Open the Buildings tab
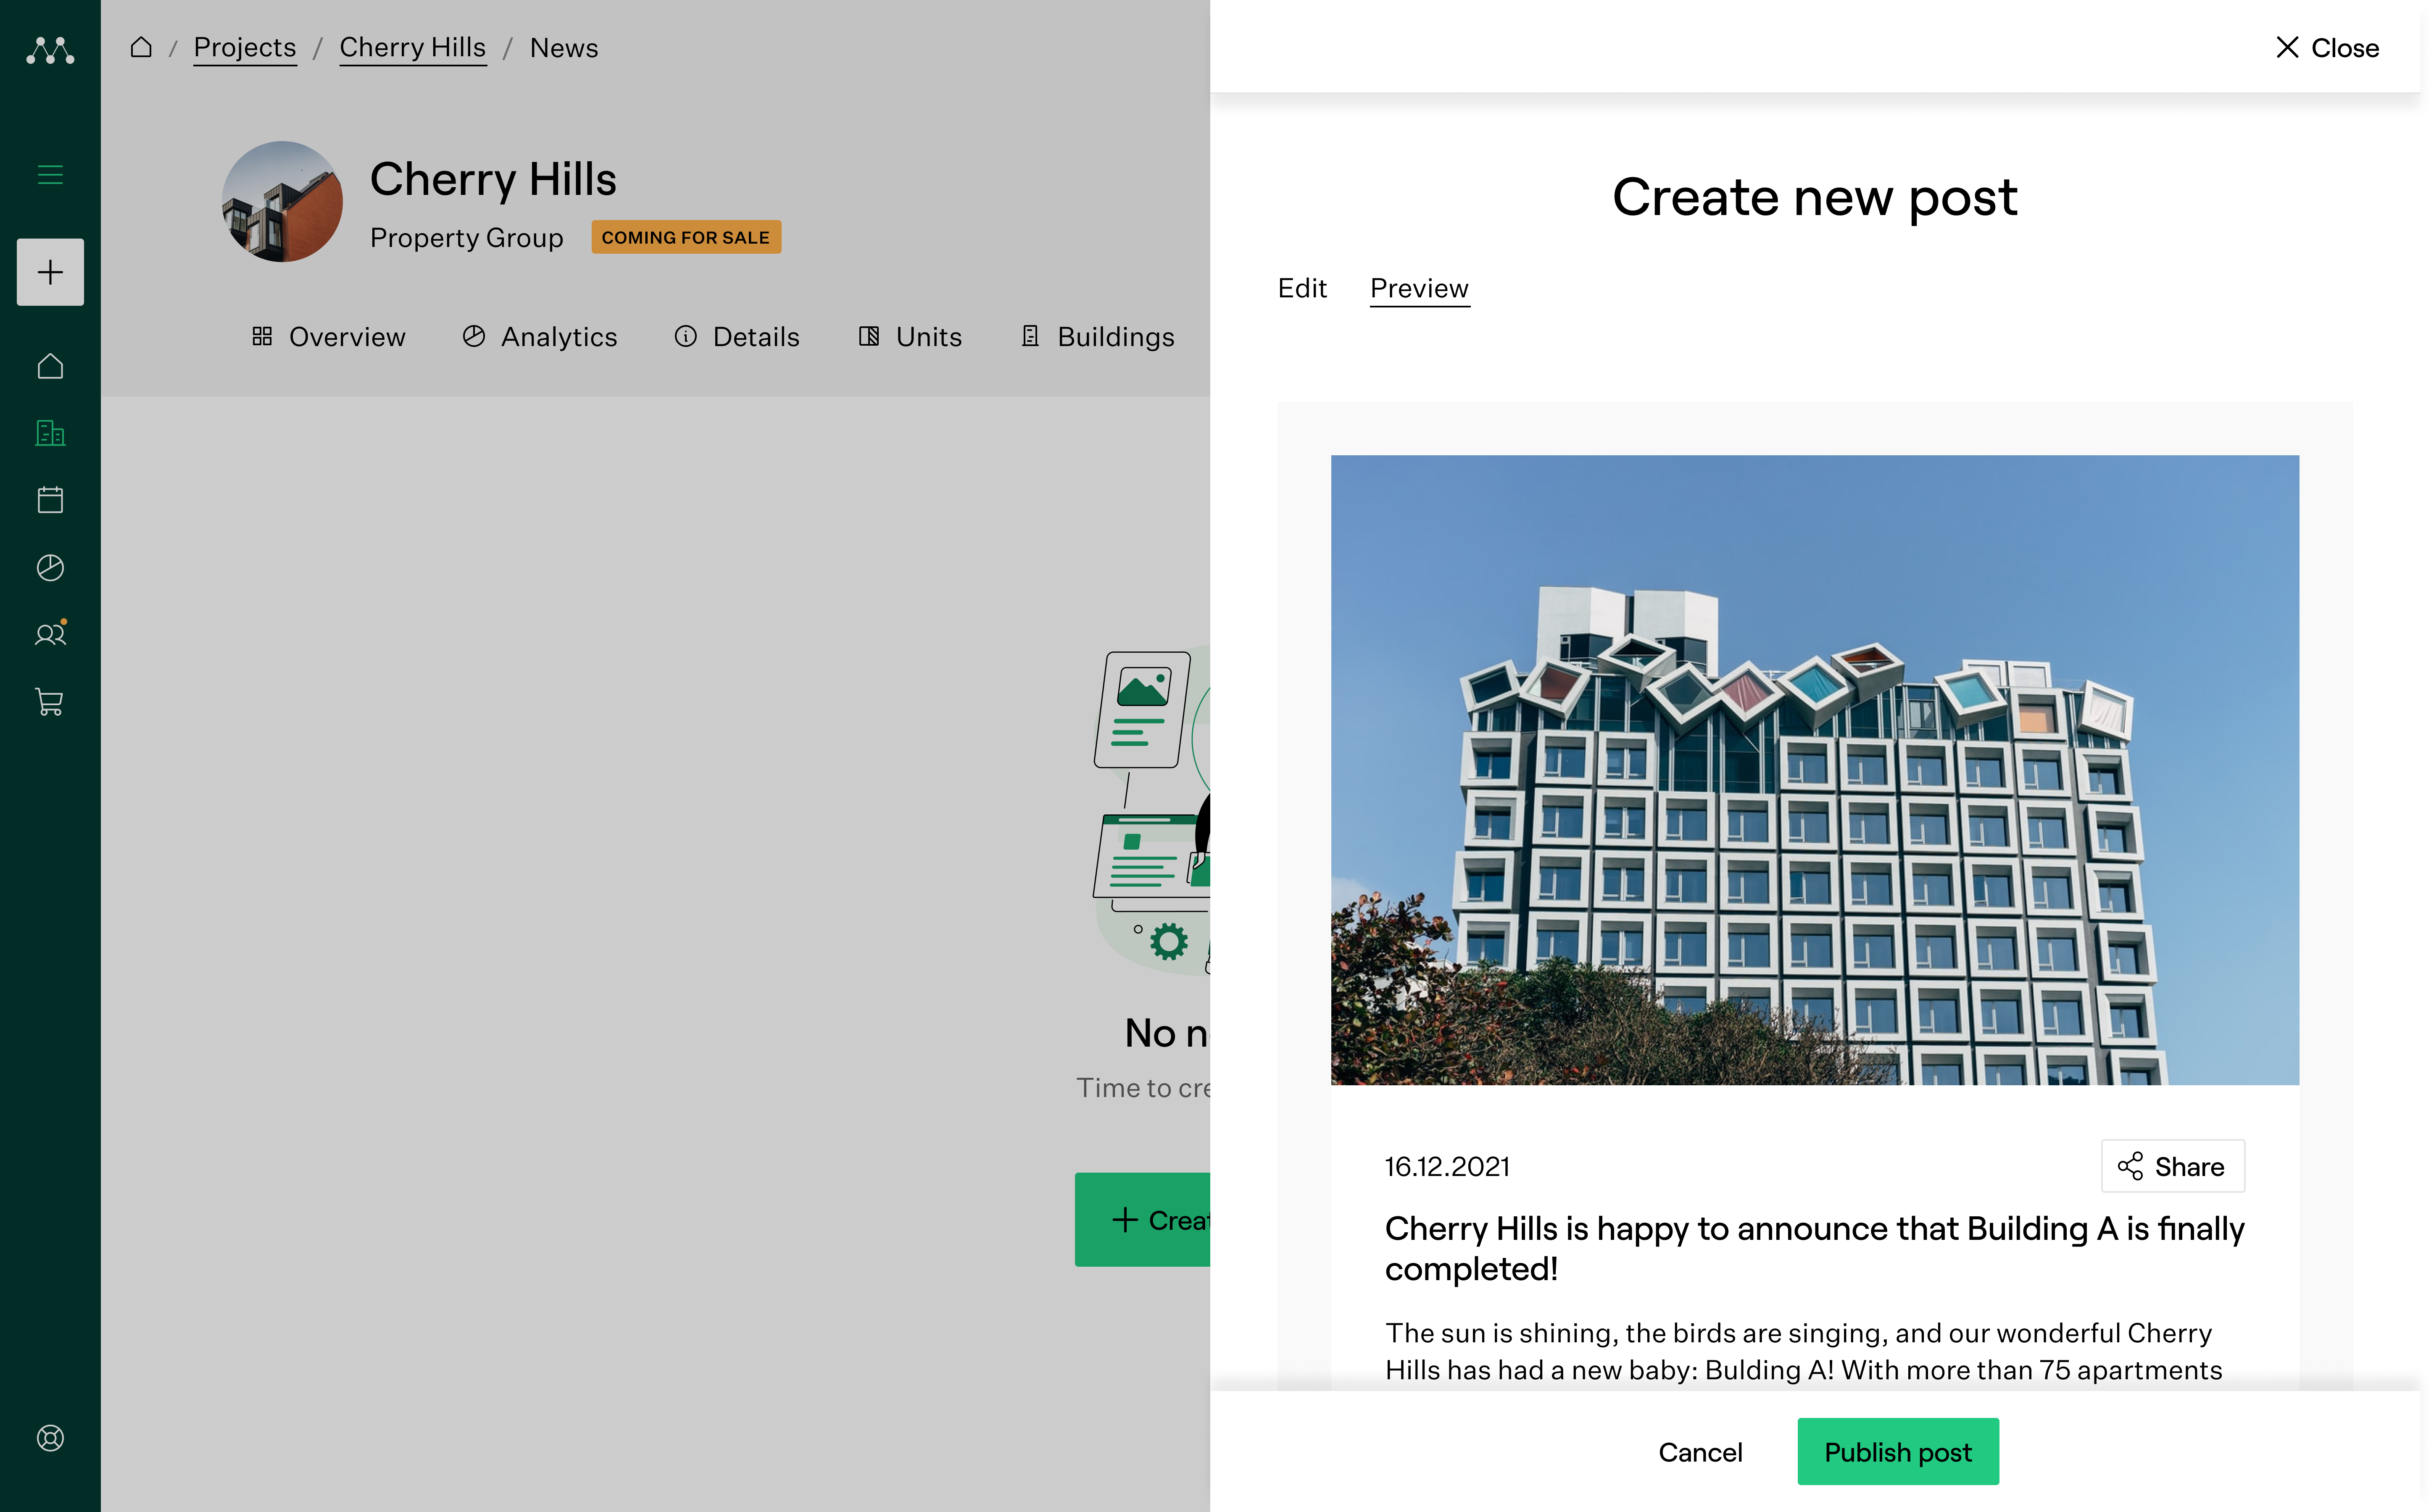 (1098, 337)
